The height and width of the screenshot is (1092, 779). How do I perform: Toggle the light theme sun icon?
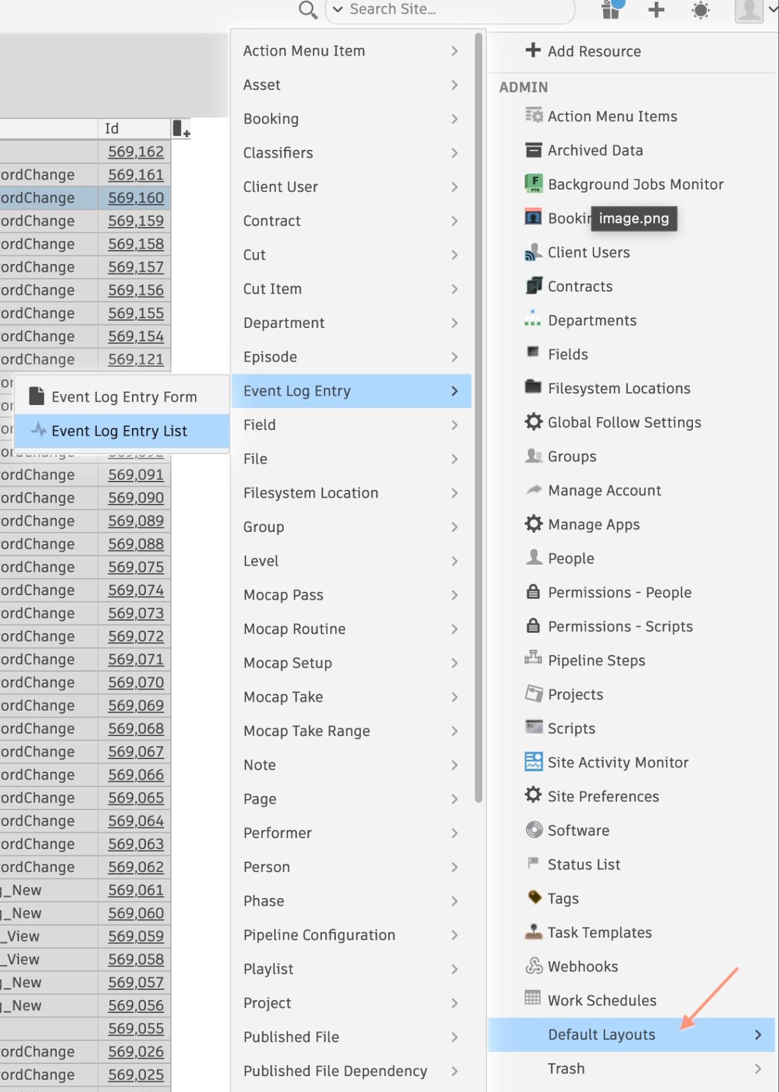tap(701, 10)
